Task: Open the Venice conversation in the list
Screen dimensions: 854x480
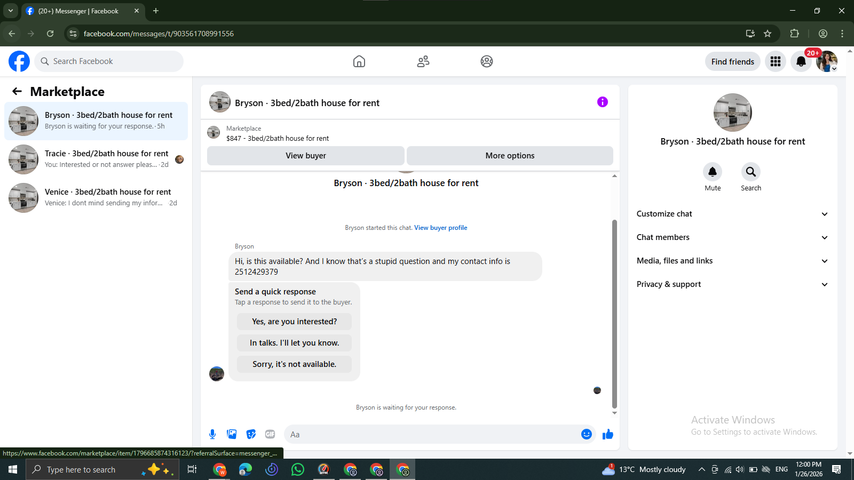Action: point(96,198)
